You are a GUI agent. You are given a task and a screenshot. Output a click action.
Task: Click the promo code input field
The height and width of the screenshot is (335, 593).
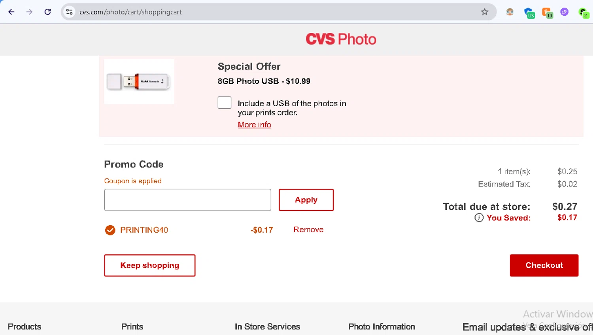(x=187, y=200)
